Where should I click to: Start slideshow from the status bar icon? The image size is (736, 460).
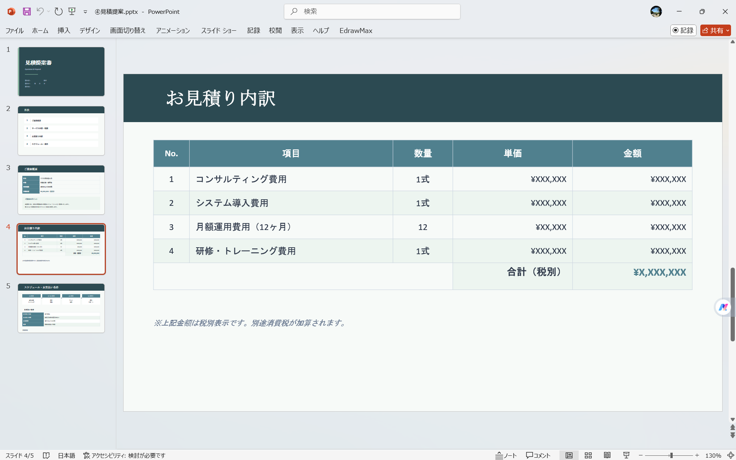626,455
